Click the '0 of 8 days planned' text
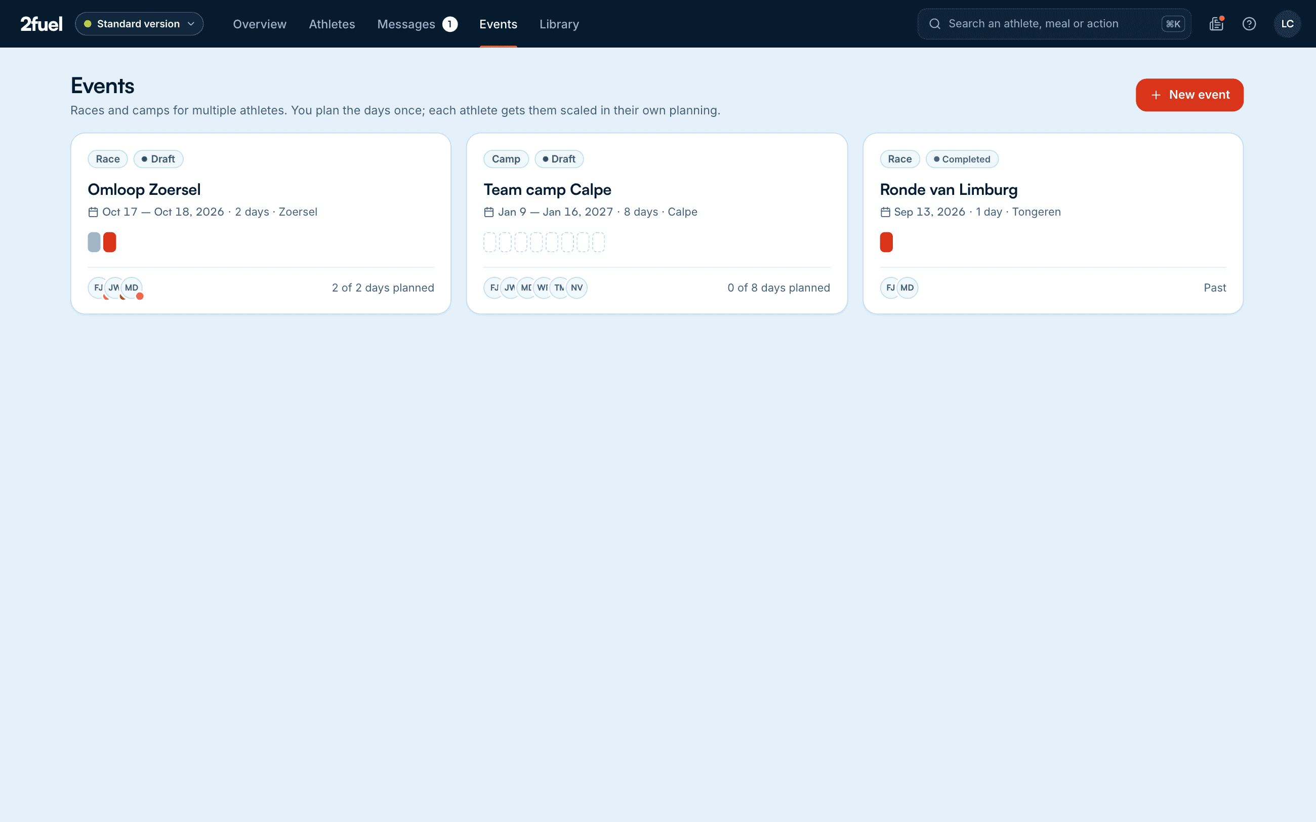Image resolution: width=1316 pixels, height=822 pixels. coord(778,287)
